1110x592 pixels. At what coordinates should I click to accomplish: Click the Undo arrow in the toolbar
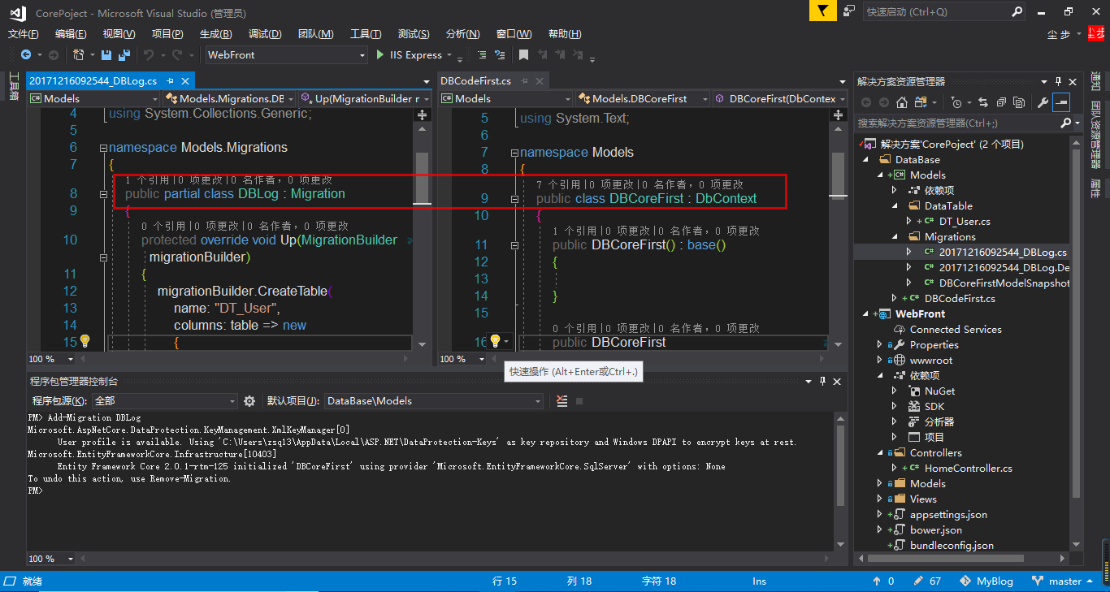[149, 55]
